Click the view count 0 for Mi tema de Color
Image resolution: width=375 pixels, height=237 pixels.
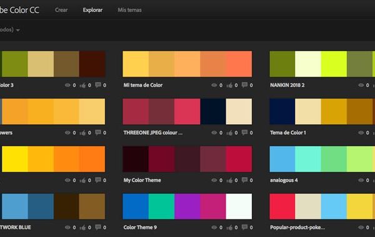[x=221, y=85]
